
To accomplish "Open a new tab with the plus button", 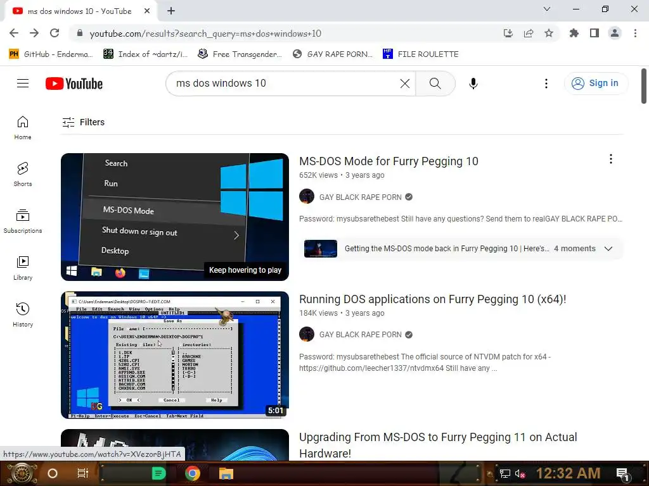I will click(x=171, y=11).
